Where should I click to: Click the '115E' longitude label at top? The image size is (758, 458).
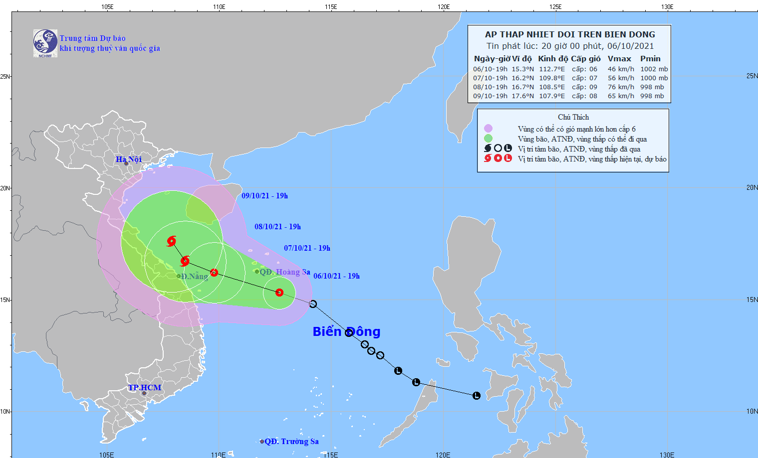click(x=331, y=6)
